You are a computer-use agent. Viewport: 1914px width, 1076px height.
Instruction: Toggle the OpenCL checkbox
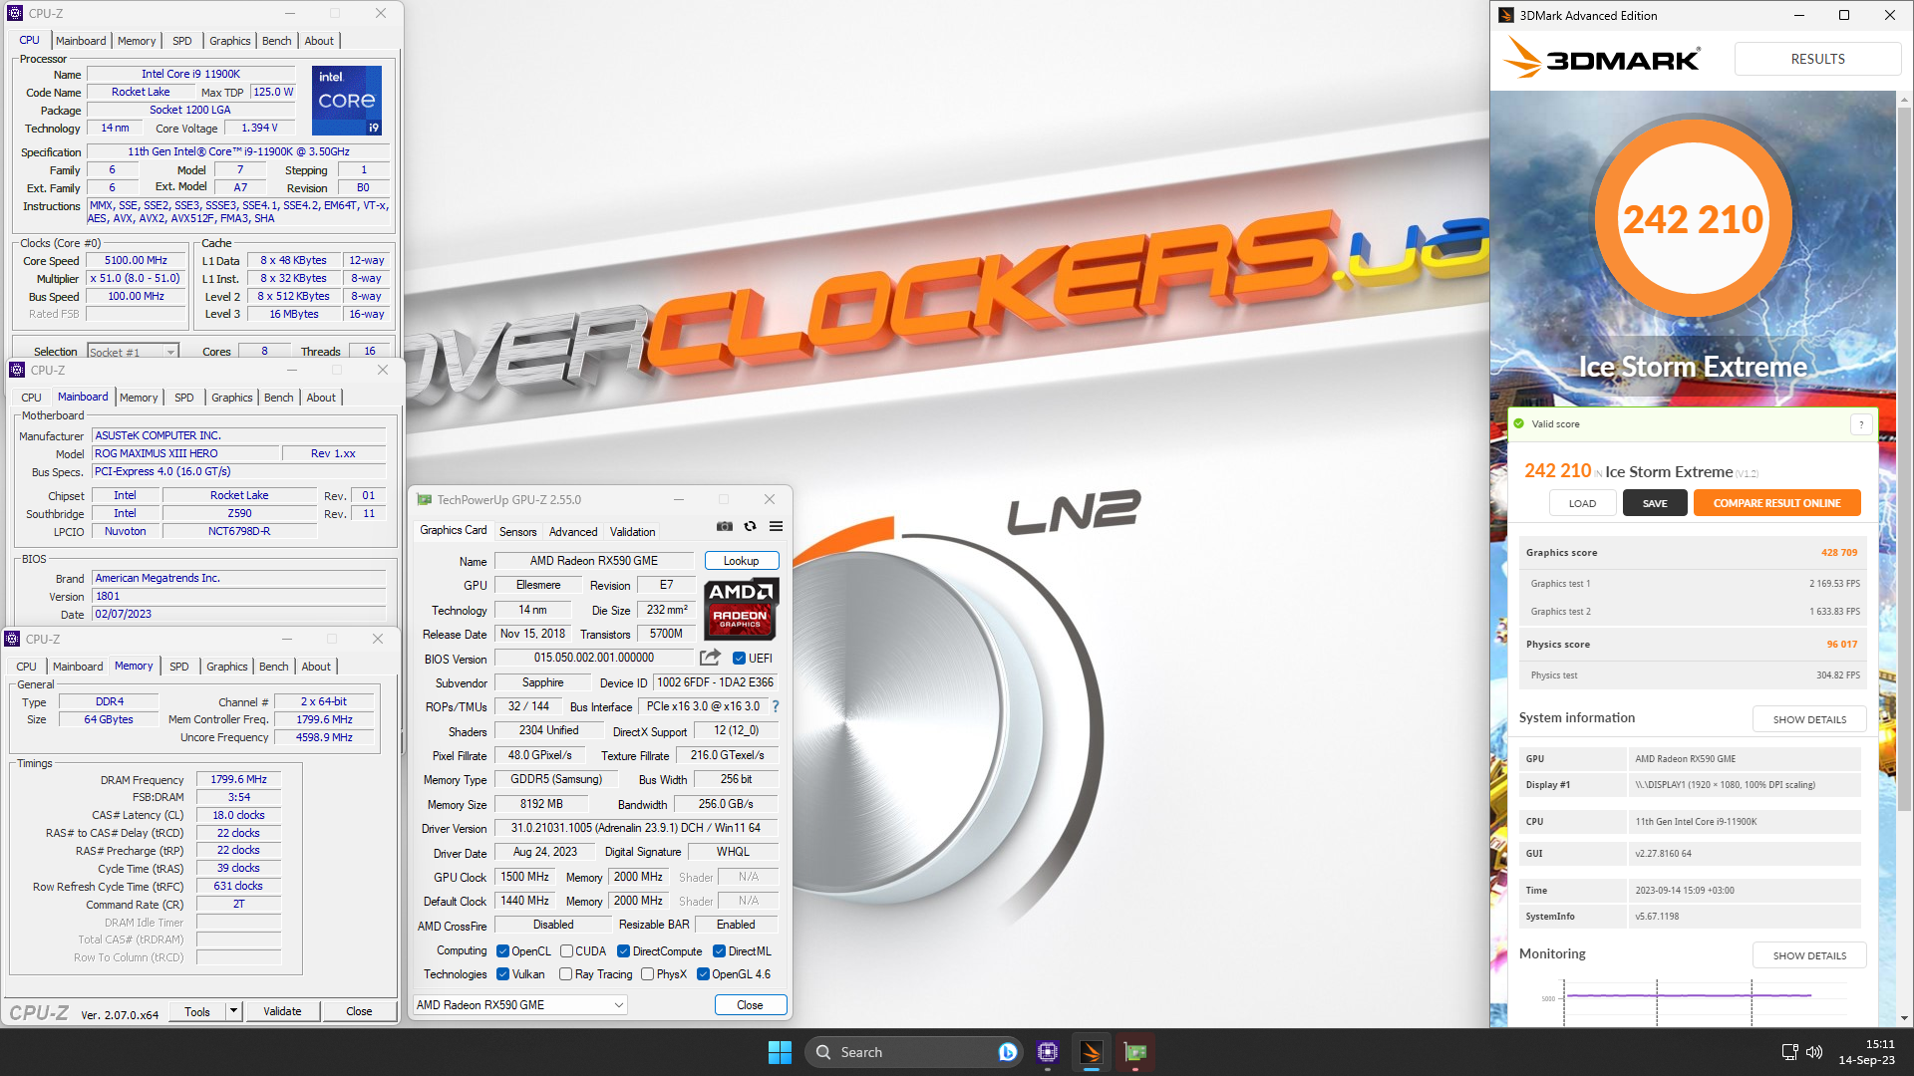click(503, 951)
